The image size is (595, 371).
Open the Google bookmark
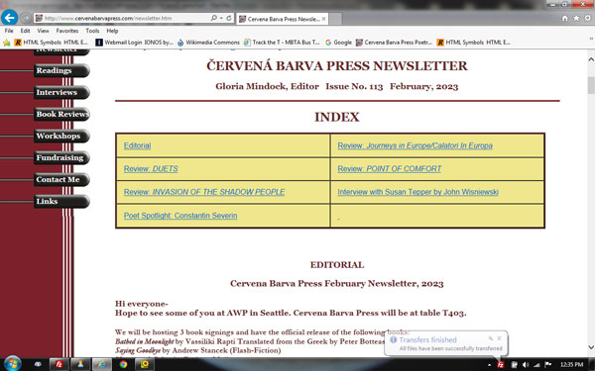(x=338, y=43)
